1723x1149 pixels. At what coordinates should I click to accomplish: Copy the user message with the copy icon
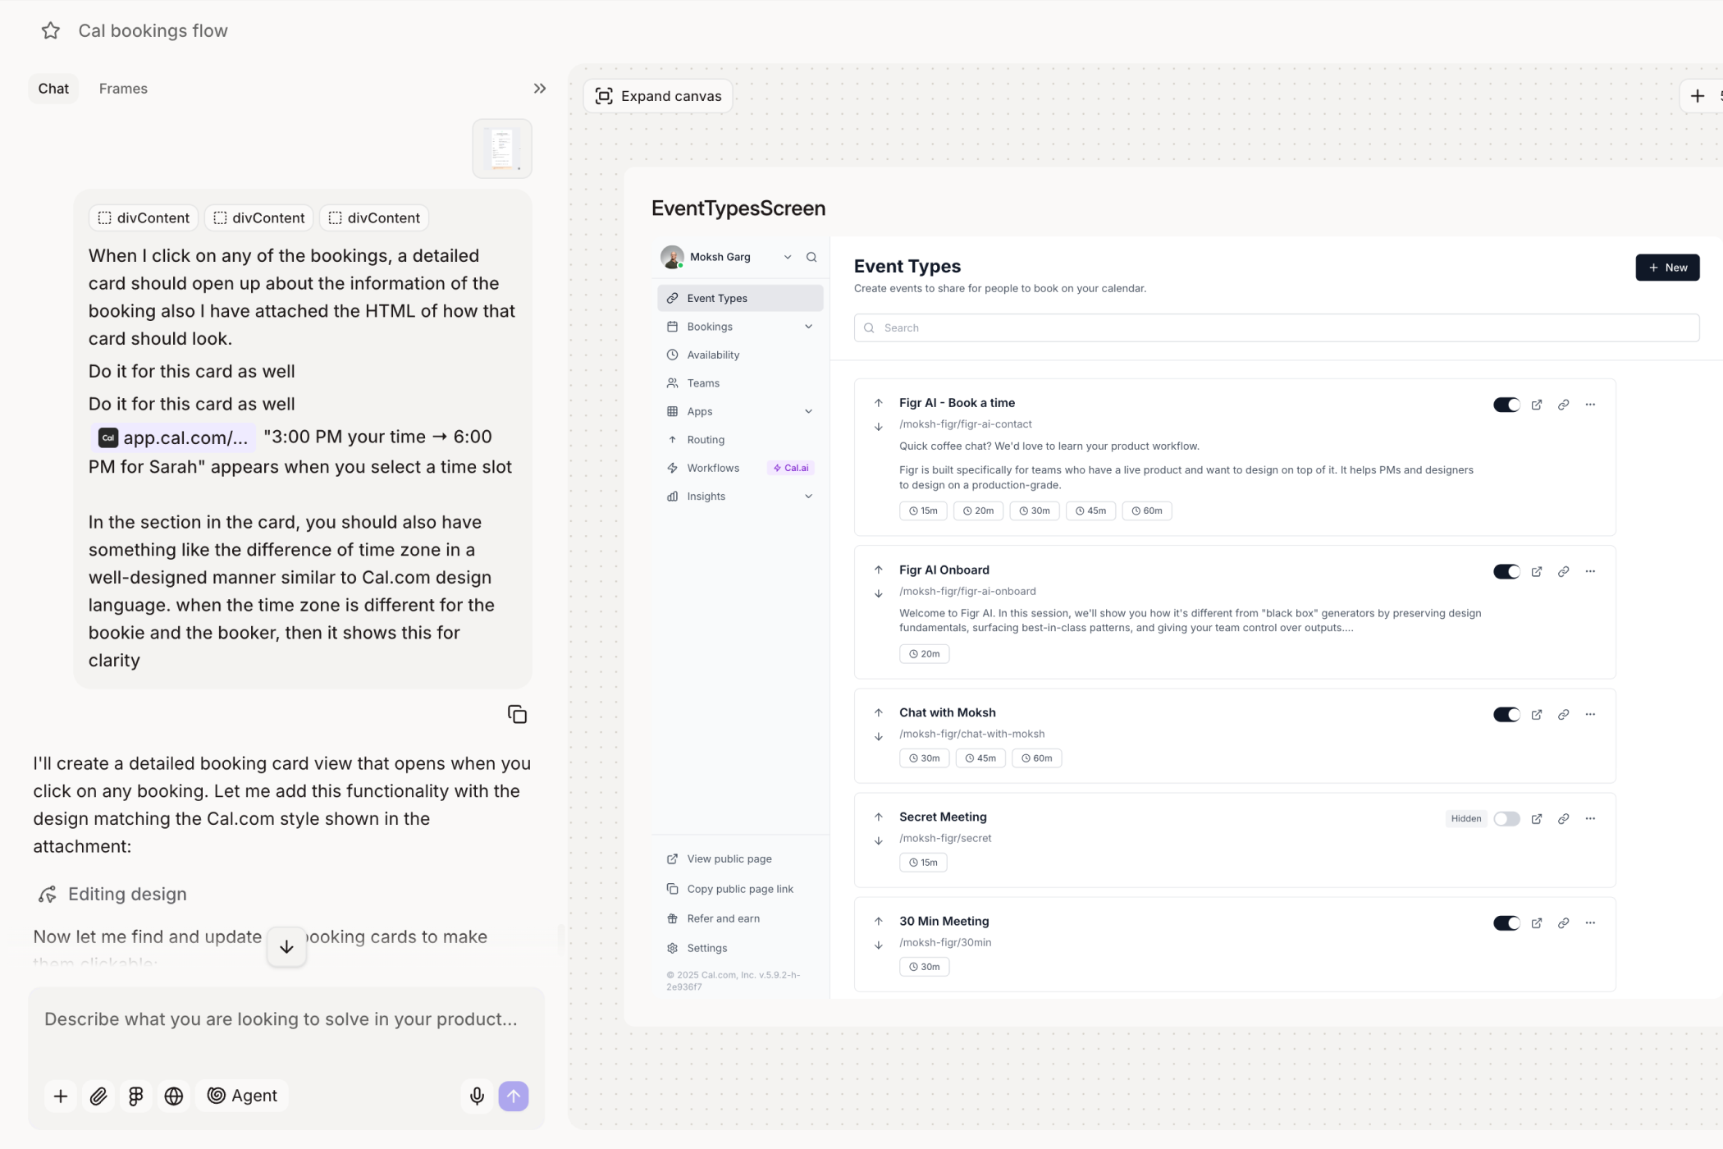tap(517, 714)
